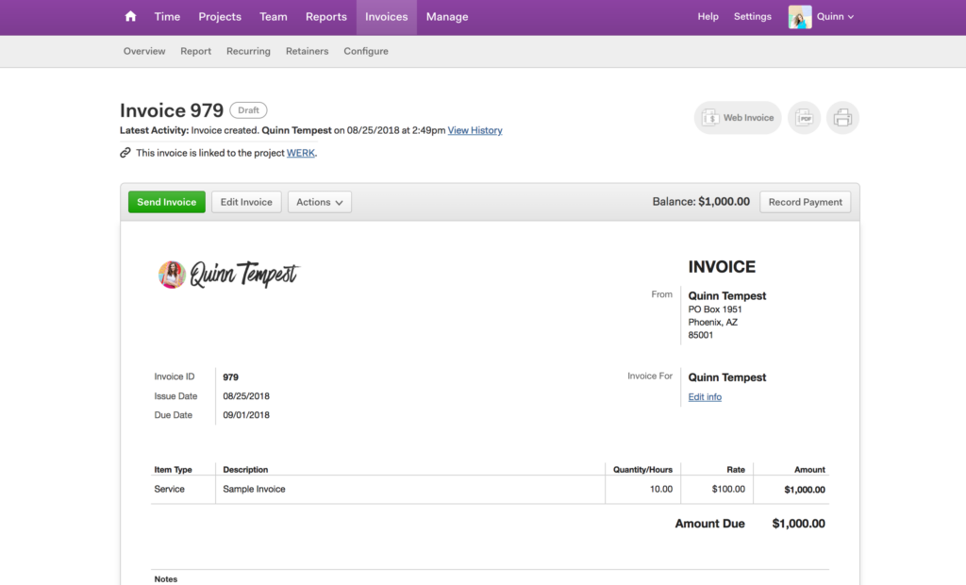Click the Edit Invoice button
The height and width of the screenshot is (585, 966).
[x=246, y=202]
